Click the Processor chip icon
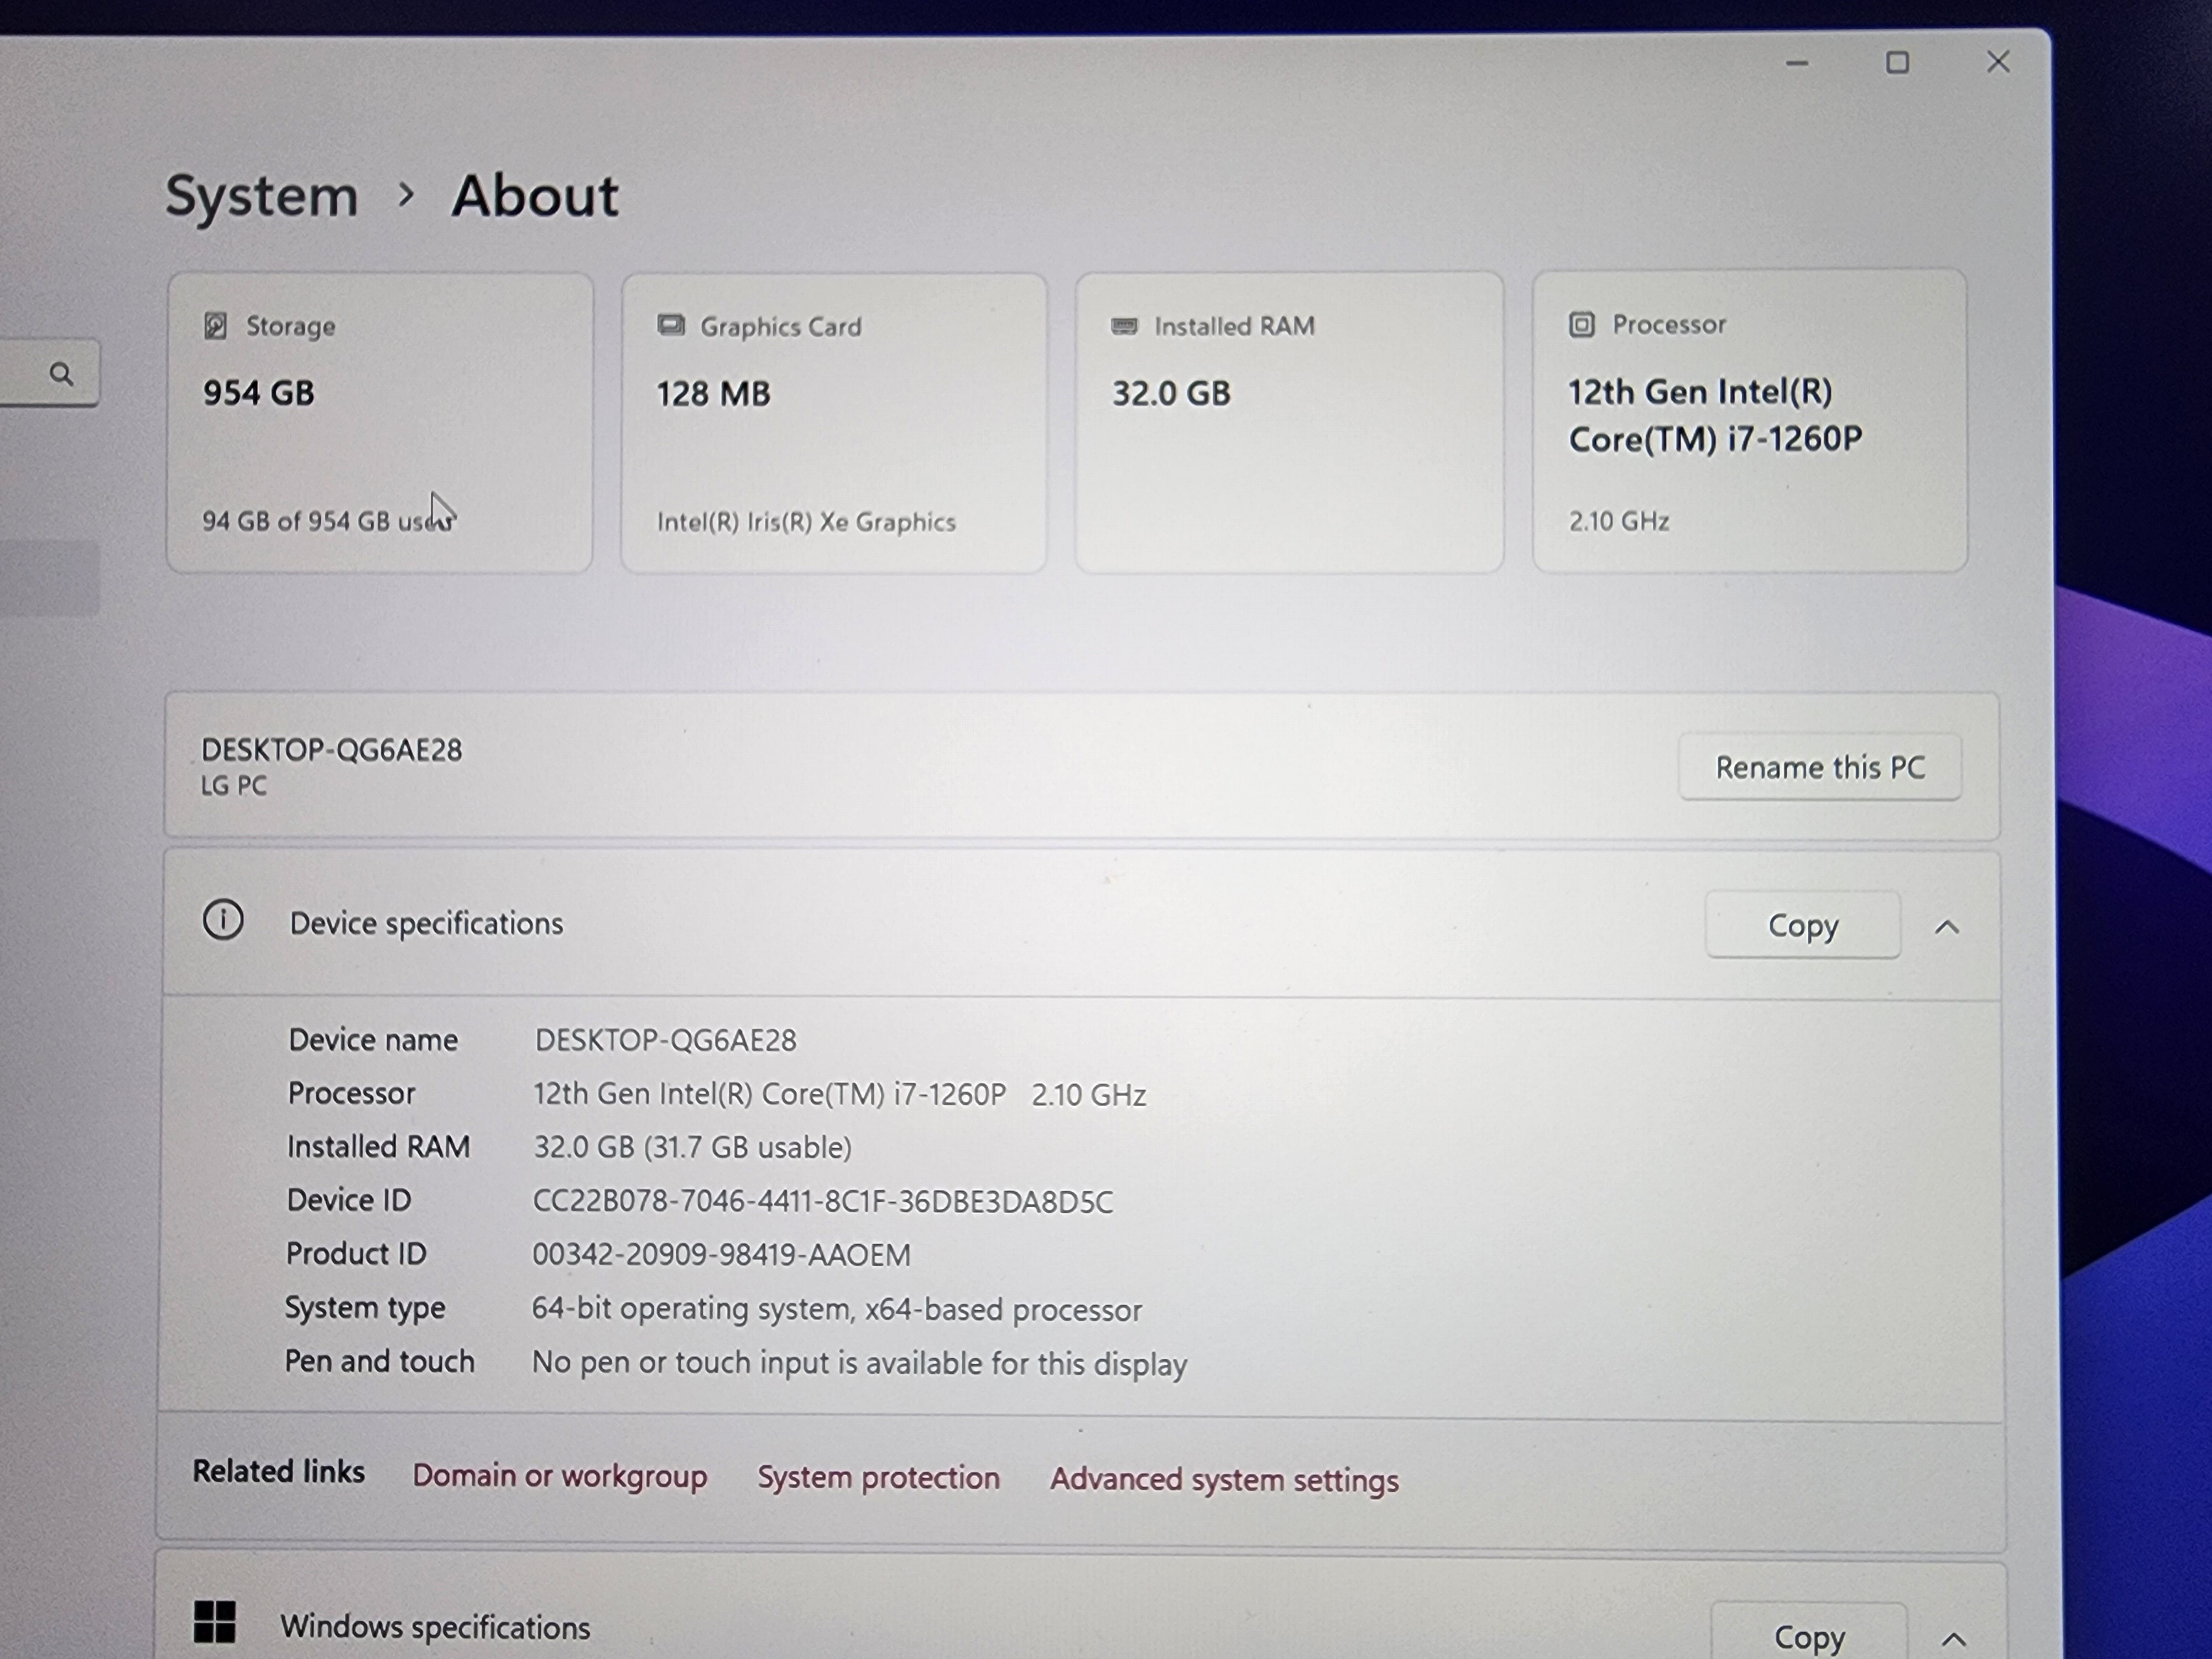The height and width of the screenshot is (1659, 2212). tap(1581, 325)
